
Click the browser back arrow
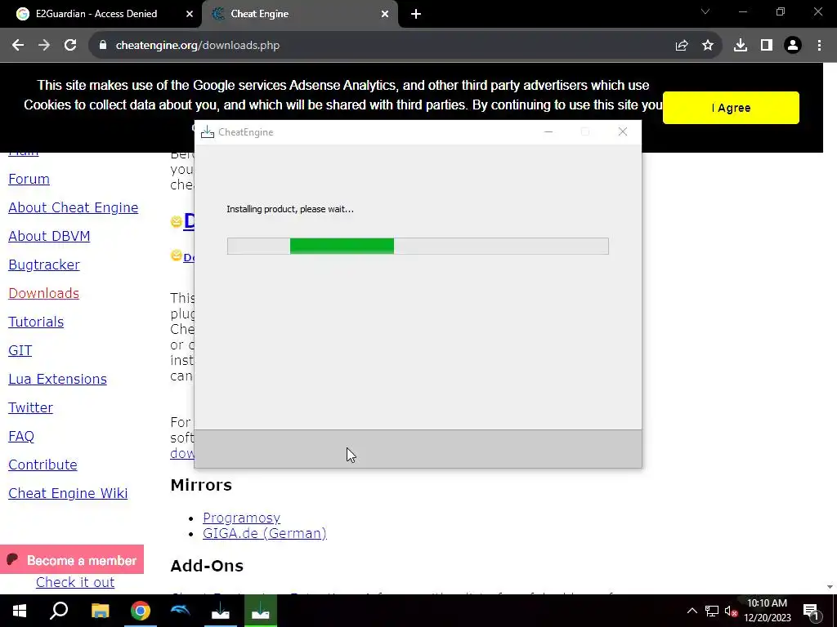click(x=18, y=46)
